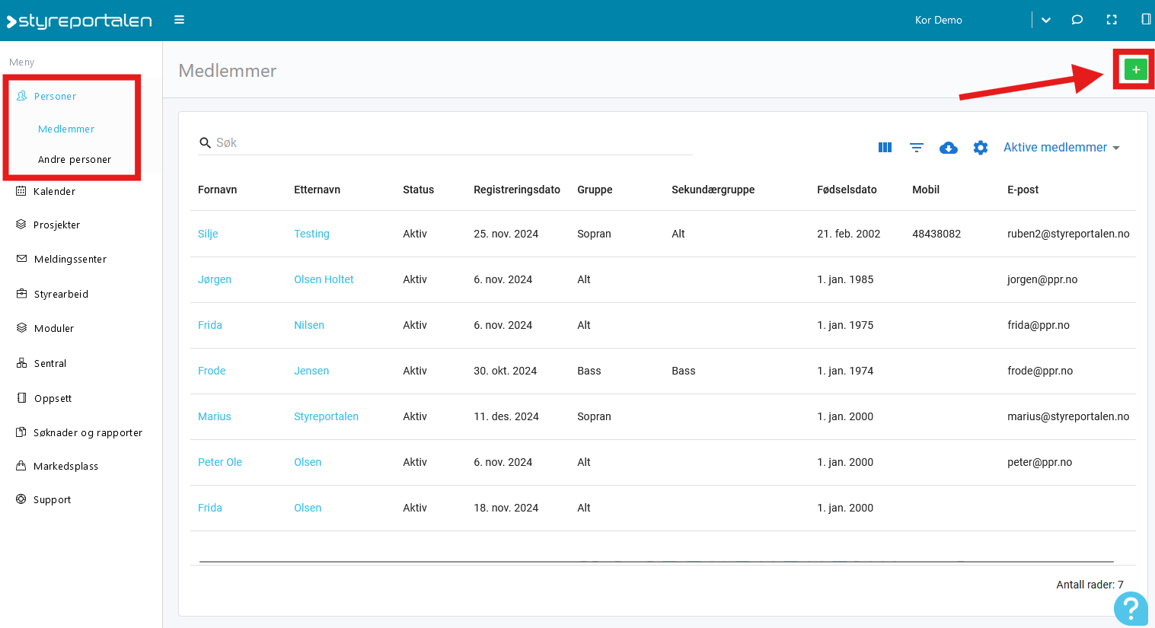Screen dimensions: 1155x628
Task: Click the Sentral organization icon
Action: click(21, 363)
